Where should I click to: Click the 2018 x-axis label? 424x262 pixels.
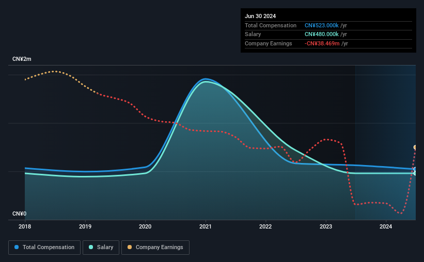[25, 226]
